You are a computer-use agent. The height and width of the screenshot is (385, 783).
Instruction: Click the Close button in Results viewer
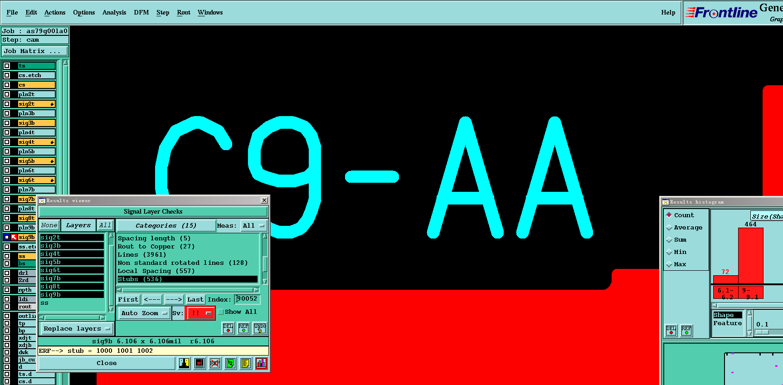(107, 363)
